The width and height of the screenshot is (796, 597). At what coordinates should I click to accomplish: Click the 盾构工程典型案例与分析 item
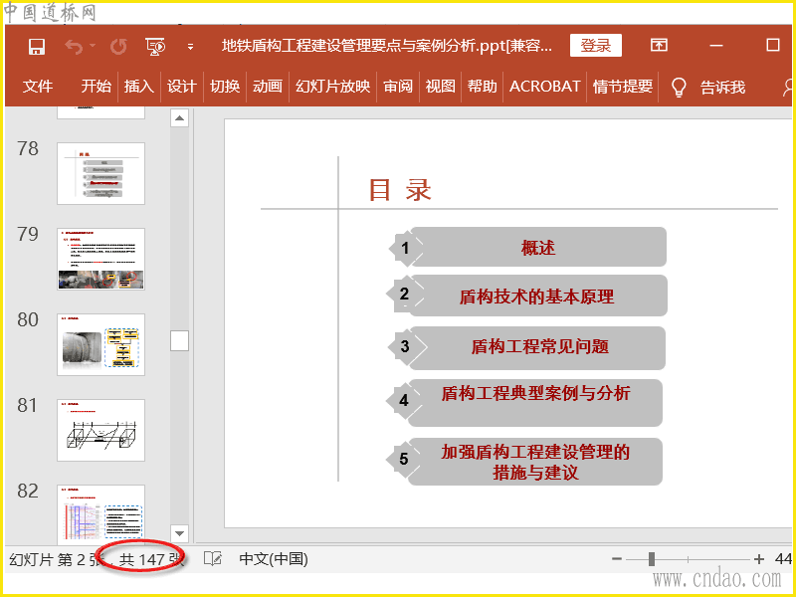coord(535,403)
